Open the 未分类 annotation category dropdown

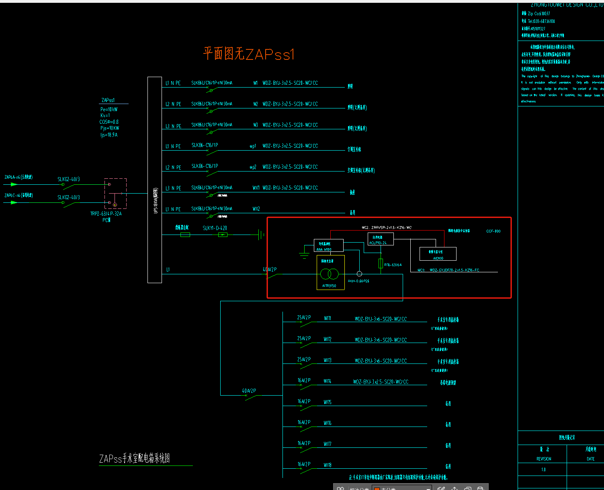402,488
